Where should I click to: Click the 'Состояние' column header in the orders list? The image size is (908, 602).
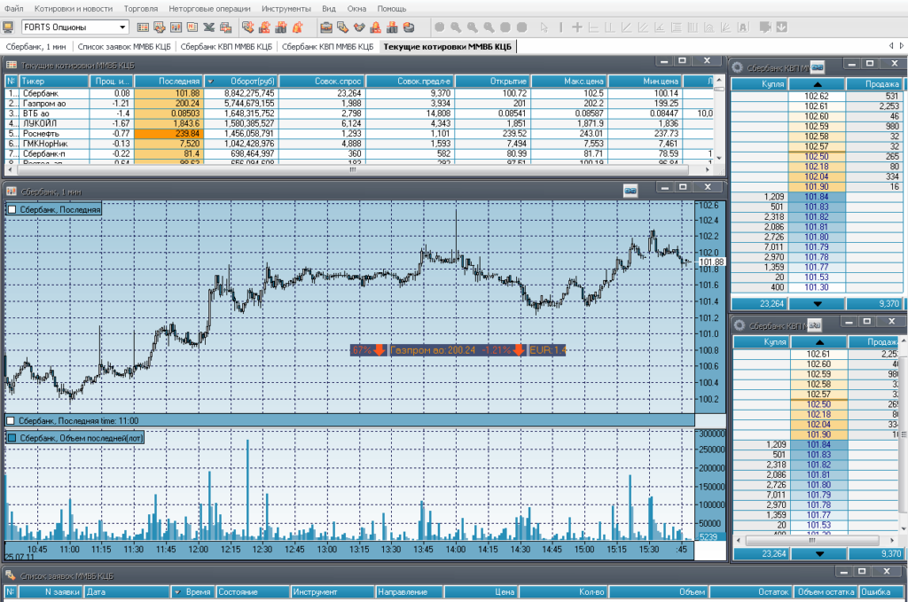(253, 591)
